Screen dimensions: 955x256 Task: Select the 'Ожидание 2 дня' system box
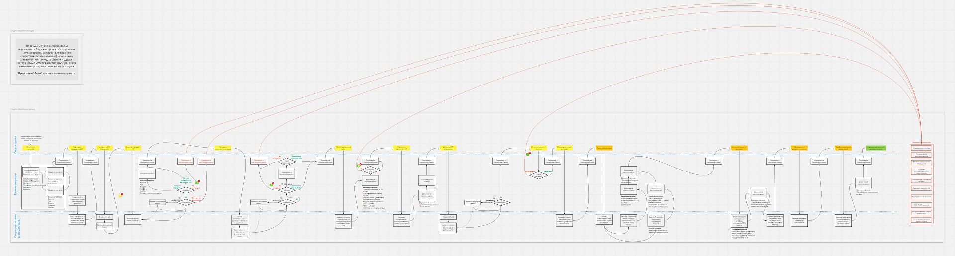[105, 217]
